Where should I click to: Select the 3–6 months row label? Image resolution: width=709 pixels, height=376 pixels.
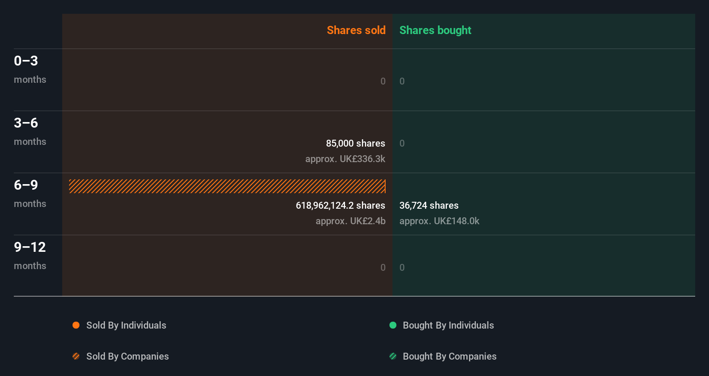[30, 132]
